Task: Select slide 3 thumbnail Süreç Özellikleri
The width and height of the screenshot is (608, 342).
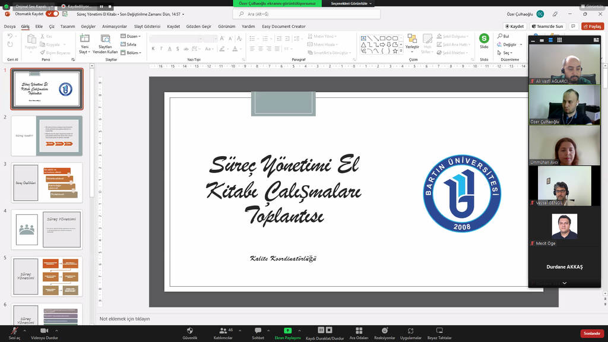Action: click(x=47, y=183)
